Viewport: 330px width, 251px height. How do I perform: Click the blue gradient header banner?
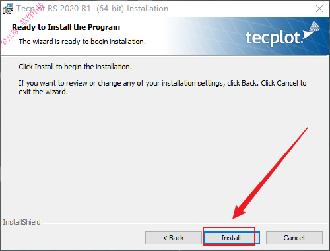coord(246,36)
